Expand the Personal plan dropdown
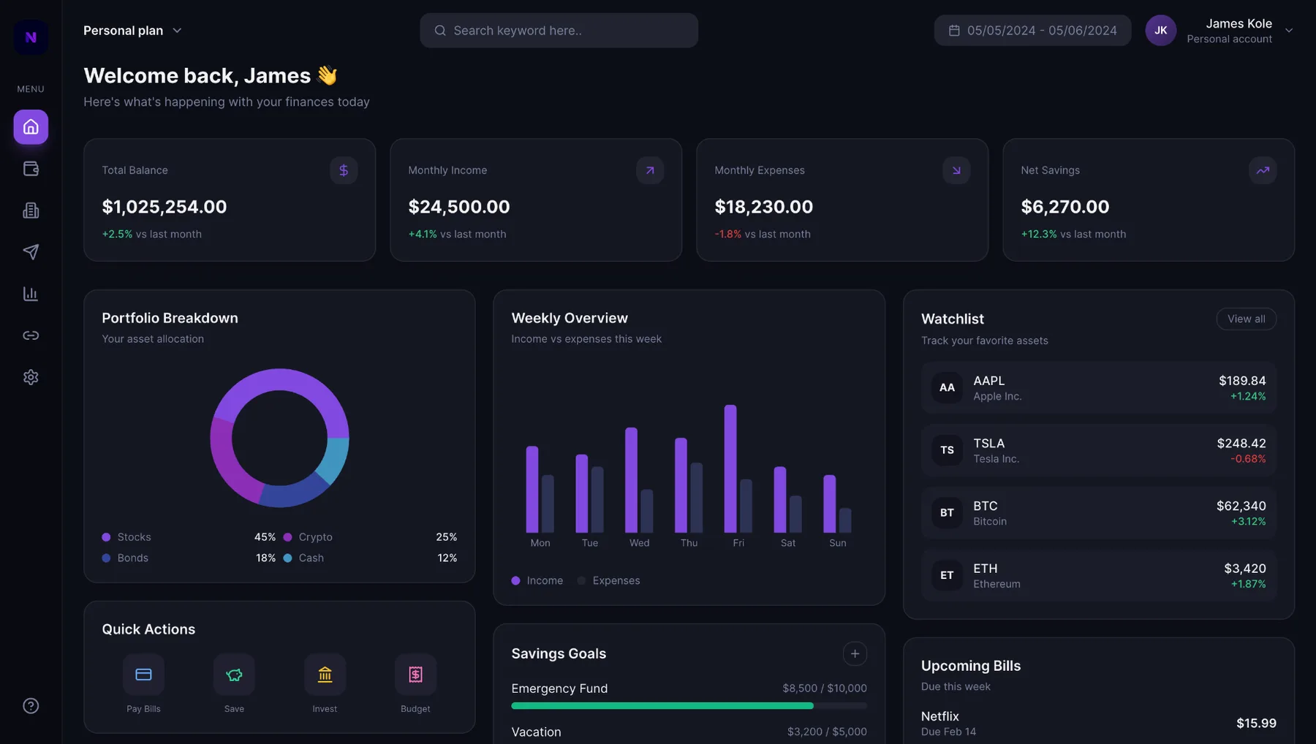The image size is (1316, 744). [132, 31]
